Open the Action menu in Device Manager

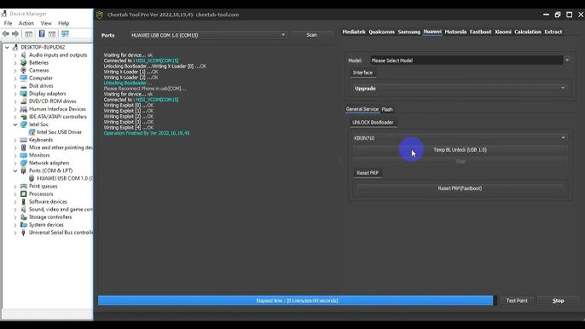pos(26,23)
